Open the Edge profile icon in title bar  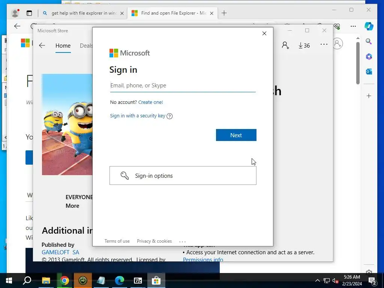coord(15,13)
